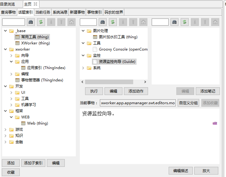
Task: Select 资源监控向导 (Guide) item
Action: [114, 62]
